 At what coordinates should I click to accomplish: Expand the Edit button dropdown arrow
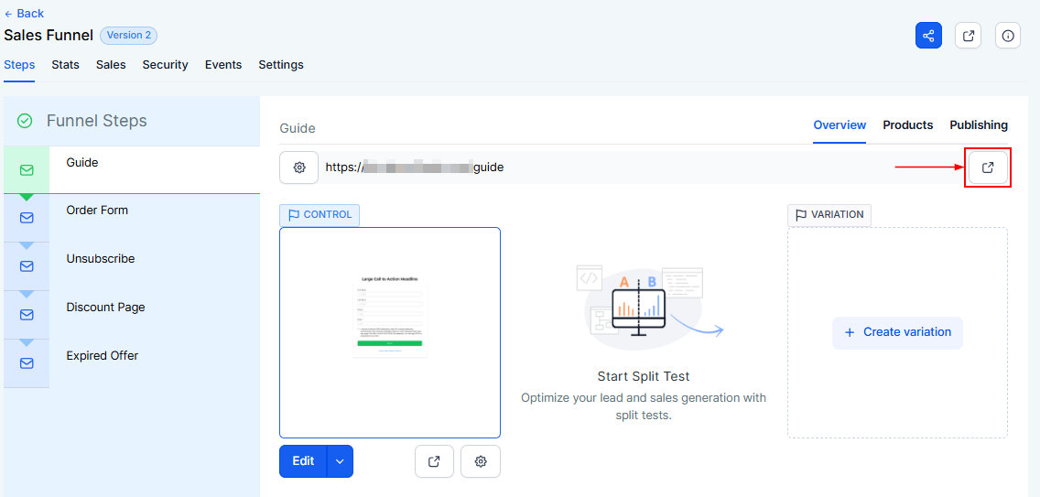341,461
